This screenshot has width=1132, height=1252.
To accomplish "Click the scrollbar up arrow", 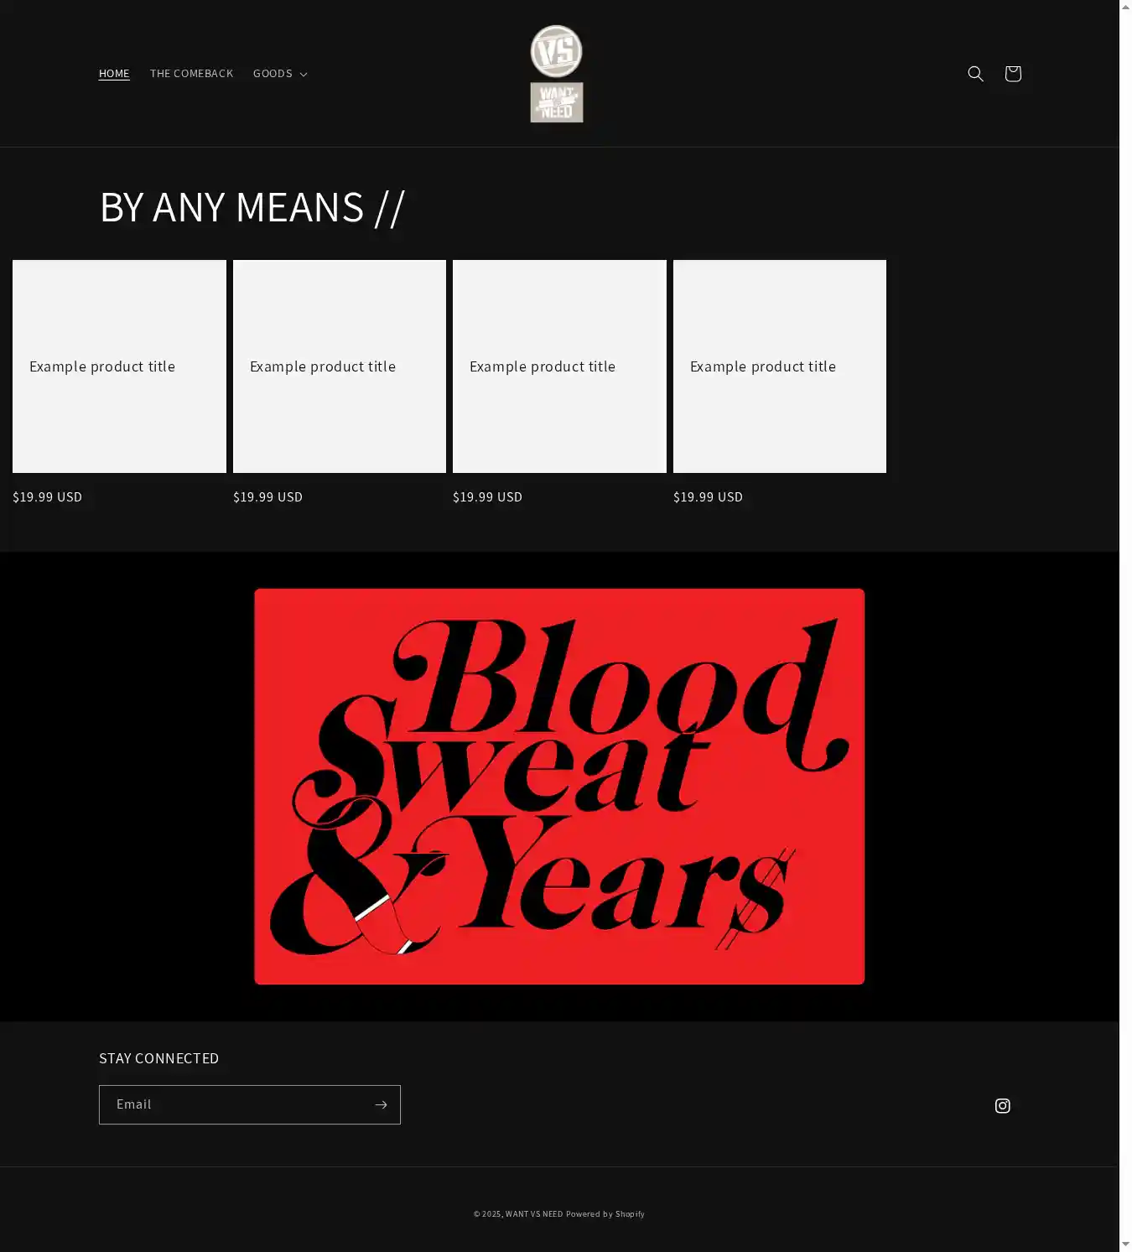I will tap(1125, 7).
